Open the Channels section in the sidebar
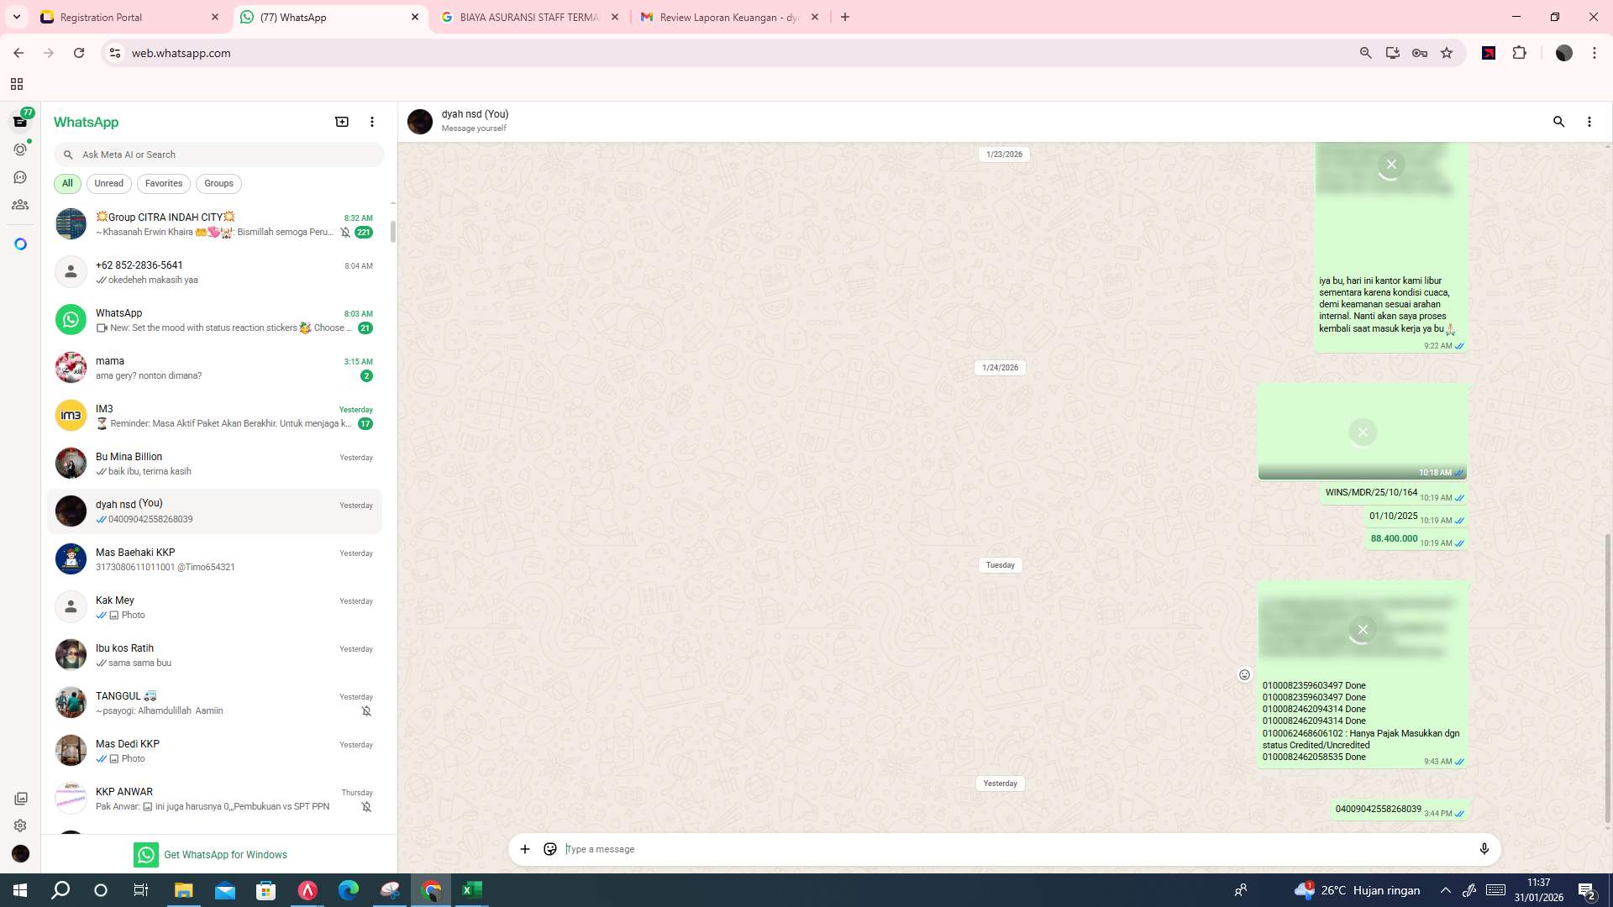This screenshot has height=907, width=1613. point(19,176)
